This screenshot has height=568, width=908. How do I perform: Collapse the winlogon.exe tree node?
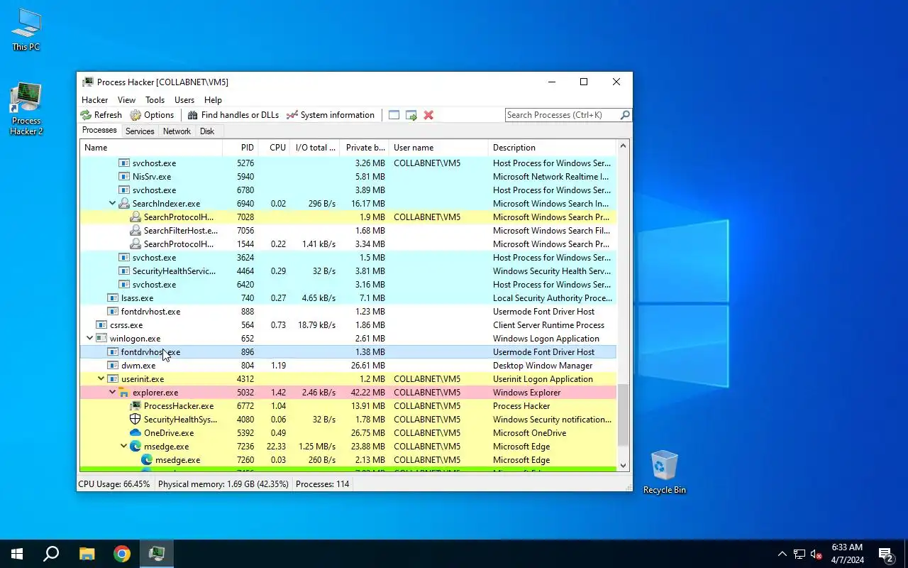pos(89,339)
